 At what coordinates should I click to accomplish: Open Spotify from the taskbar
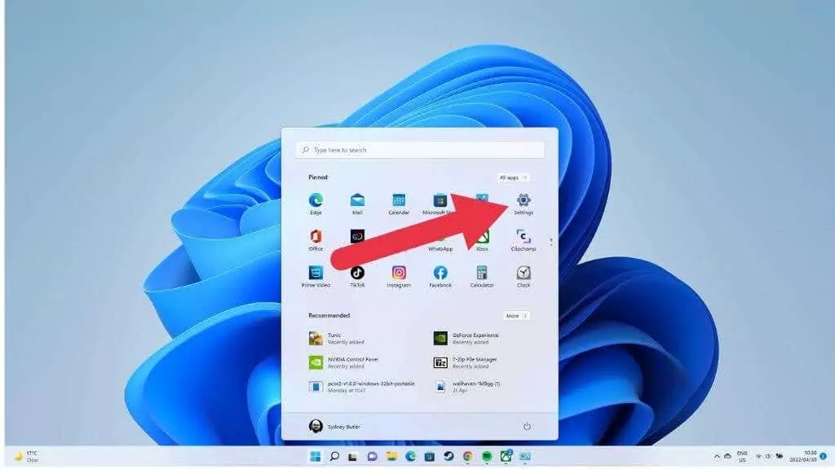point(487,456)
